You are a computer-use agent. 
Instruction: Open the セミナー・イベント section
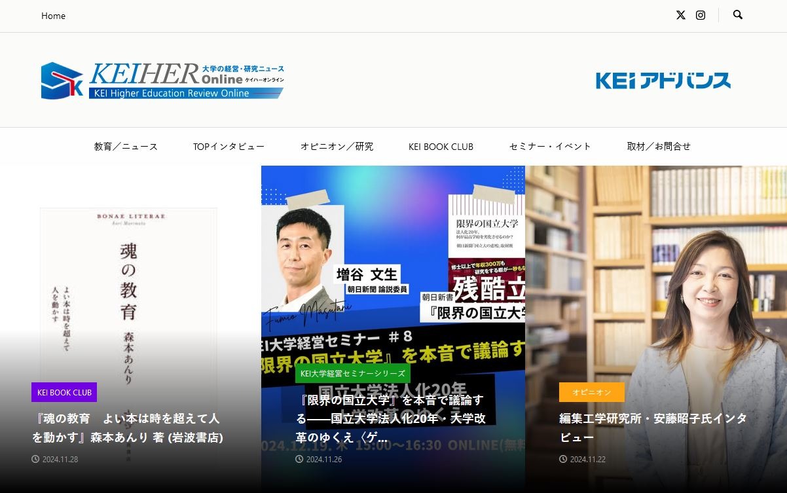[550, 147]
